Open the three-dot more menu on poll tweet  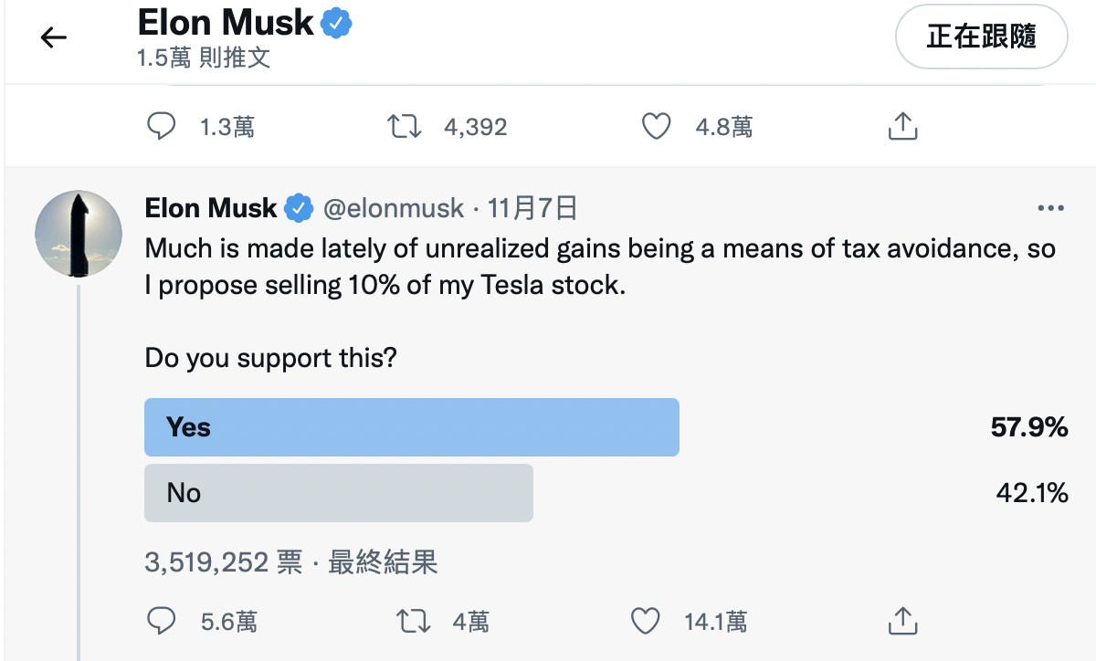pos(1051,208)
